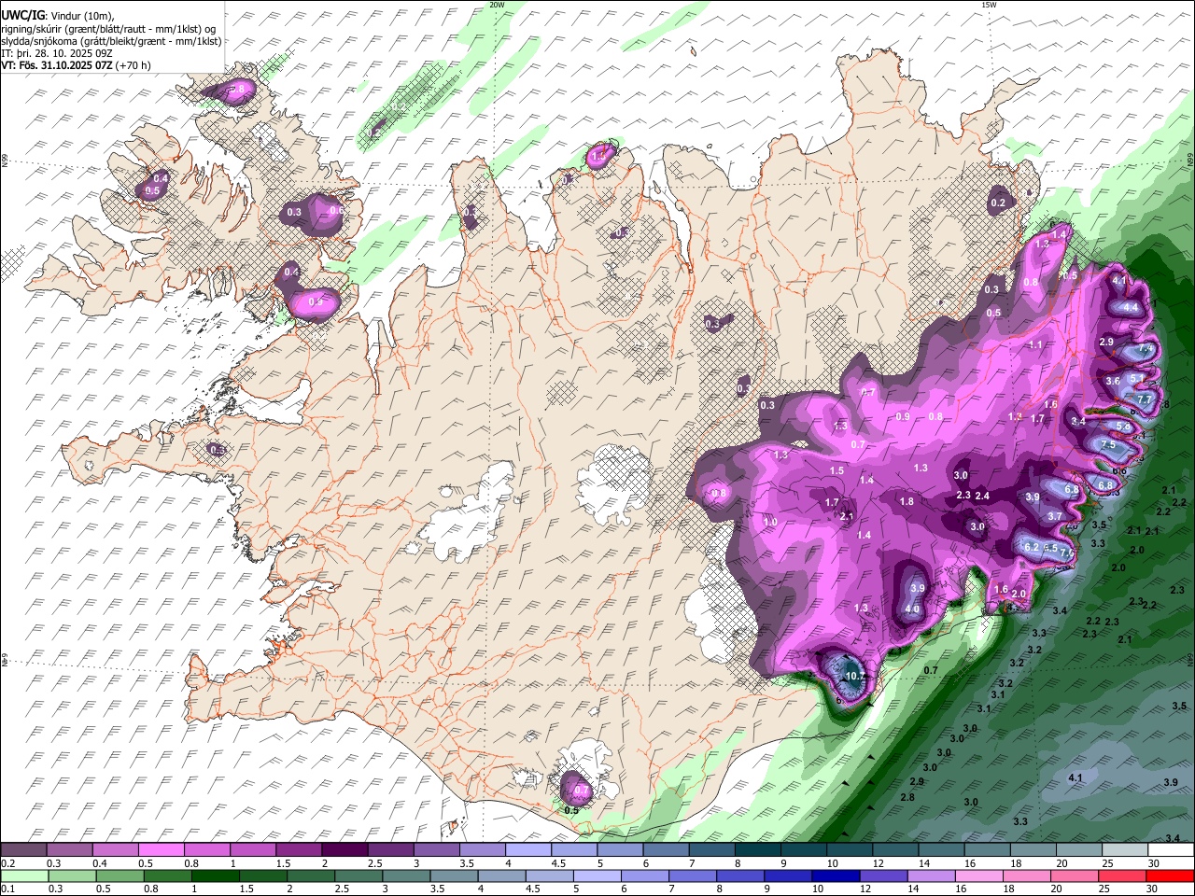1195x896 pixels.
Task: Click the "6.5" value in the southeast
Action: [x=1051, y=548]
